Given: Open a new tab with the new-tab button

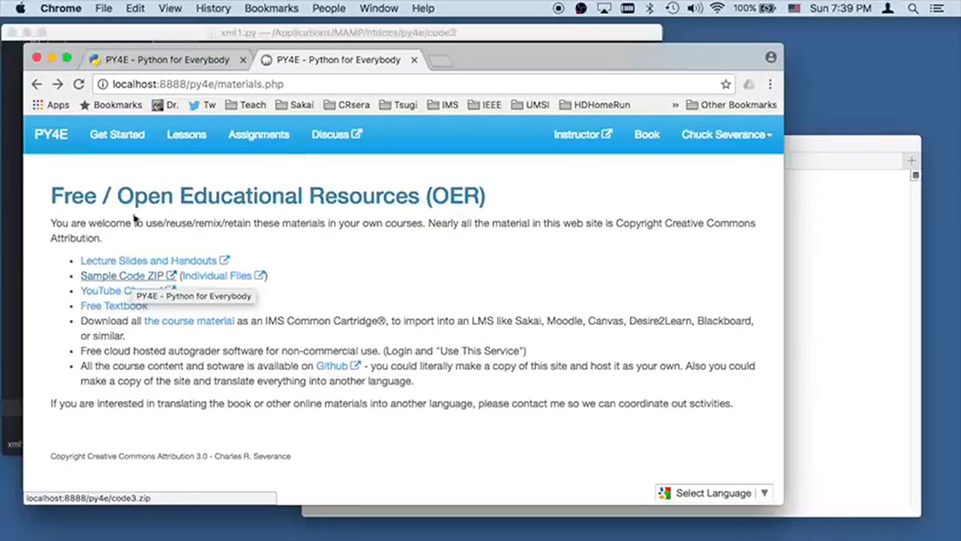Looking at the screenshot, I should 441,61.
